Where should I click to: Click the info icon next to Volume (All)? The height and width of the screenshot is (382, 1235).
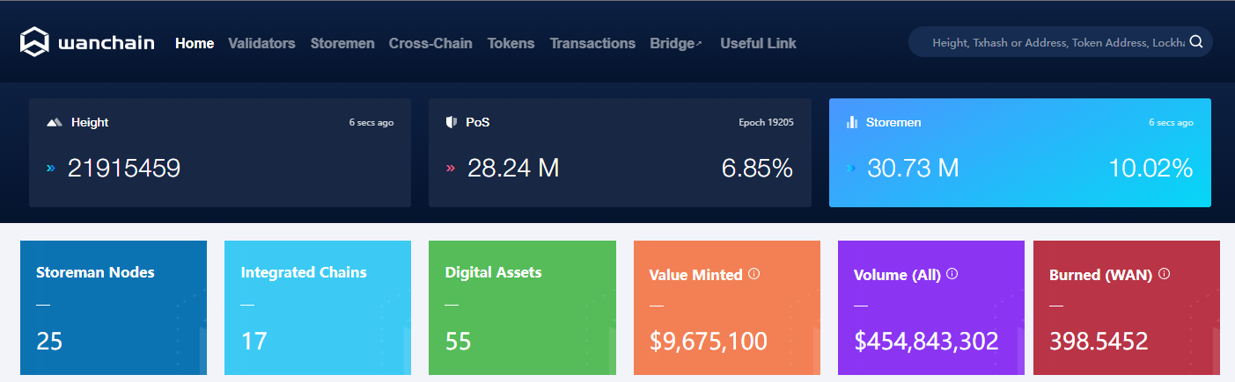952,274
